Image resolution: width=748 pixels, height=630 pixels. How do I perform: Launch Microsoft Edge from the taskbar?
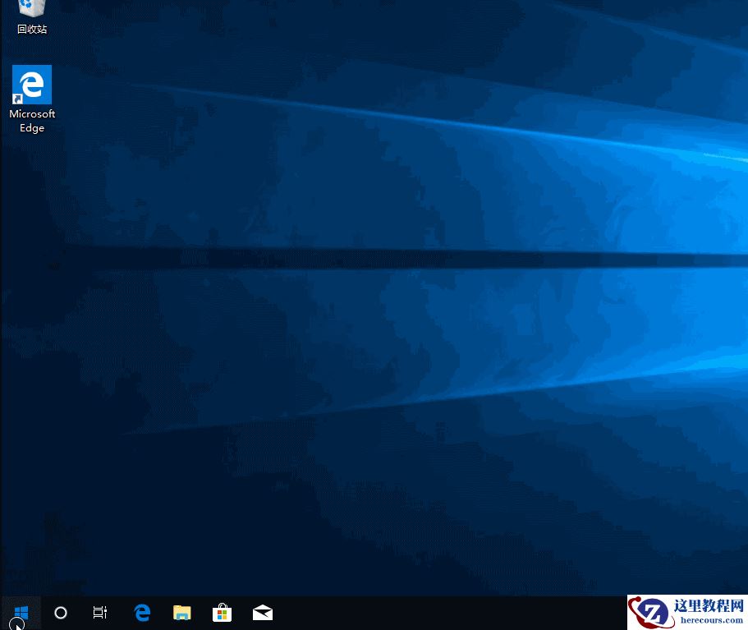coord(141,613)
